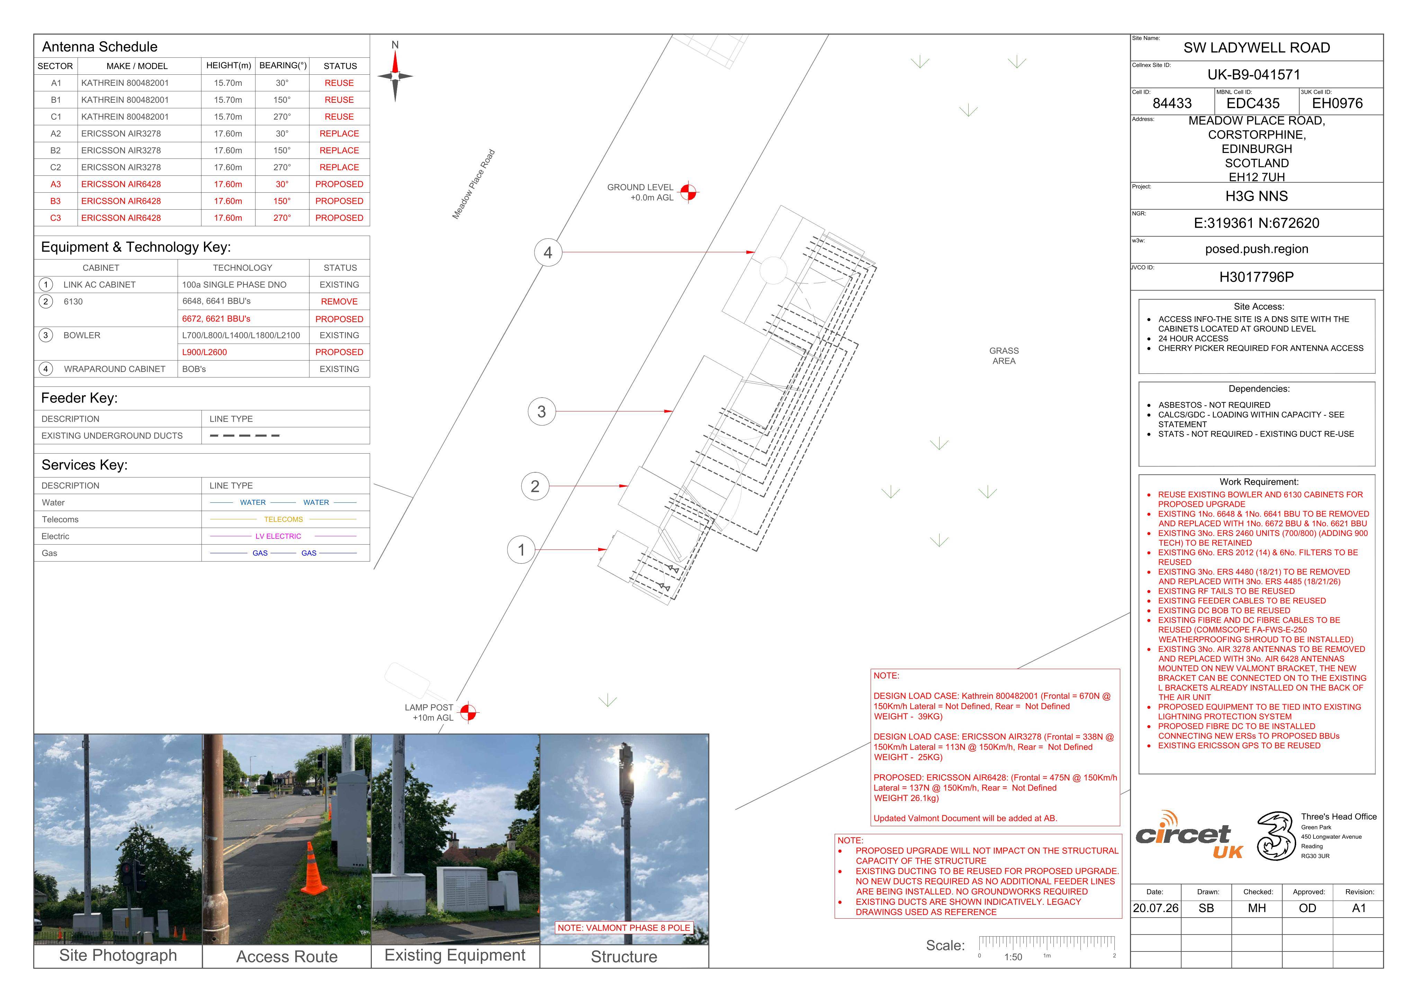Image resolution: width=1418 pixels, height=1002 pixels.
Task: Click the Three company logo
Action: pos(1276,837)
